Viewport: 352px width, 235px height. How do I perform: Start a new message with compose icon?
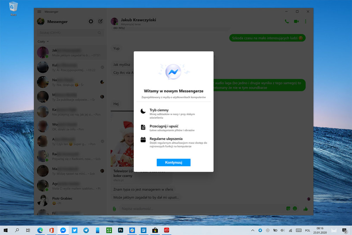tap(100, 21)
